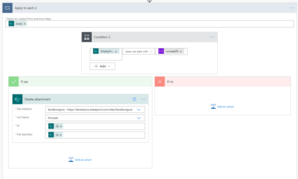
Task: Click the red cross icon on If no
Action: point(159,82)
